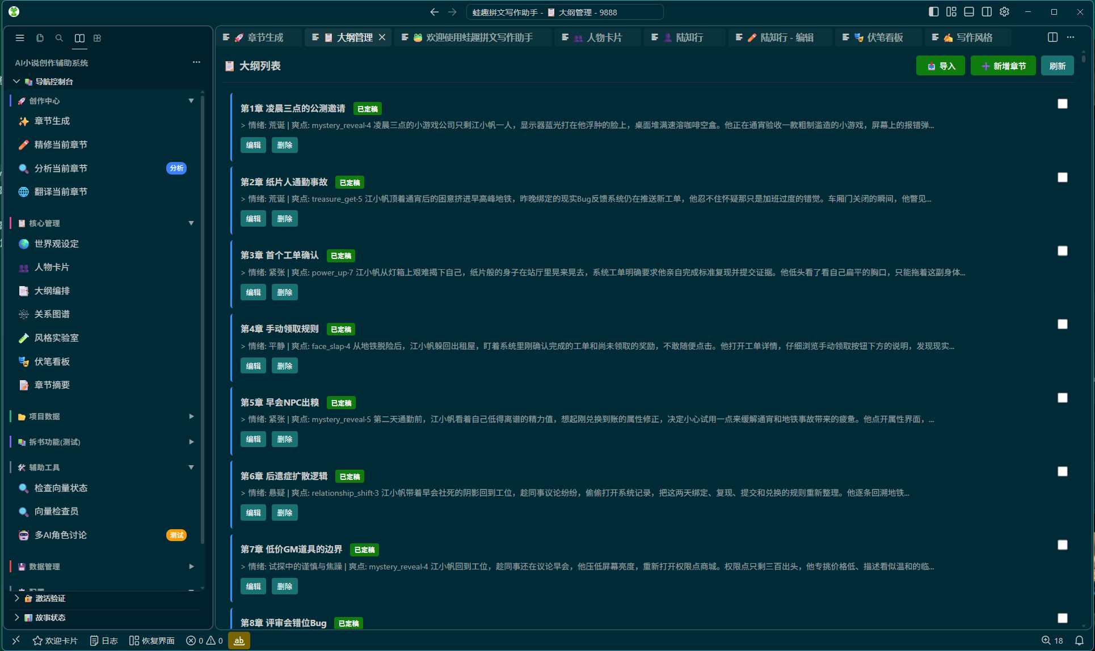Image resolution: width=1095 pixels, height=651 pixels.
Task: Check the box for 第2章 纸片人通勤事故
Action: (x=1063, y=177)
